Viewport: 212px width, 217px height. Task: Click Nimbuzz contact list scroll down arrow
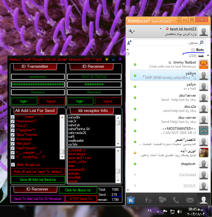pos(128,190)
